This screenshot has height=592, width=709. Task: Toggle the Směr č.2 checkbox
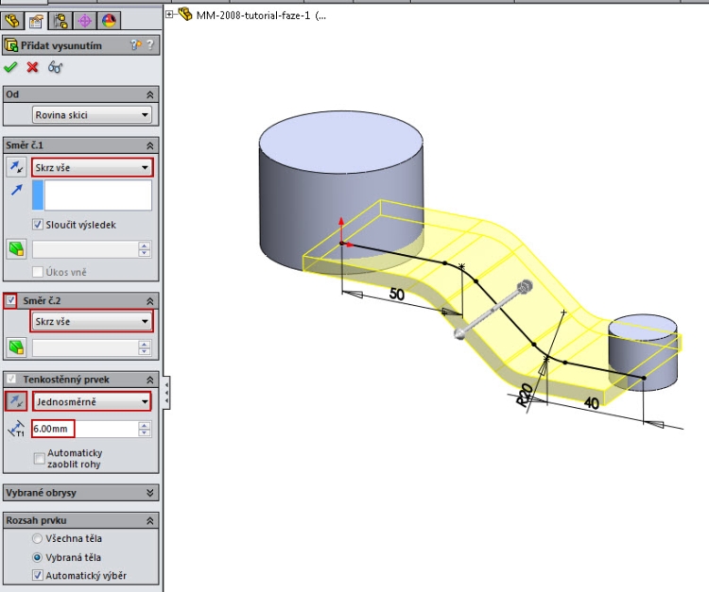click(10, 300)
